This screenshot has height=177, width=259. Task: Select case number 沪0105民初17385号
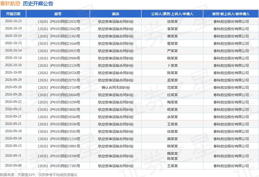(x=59, y=166)
